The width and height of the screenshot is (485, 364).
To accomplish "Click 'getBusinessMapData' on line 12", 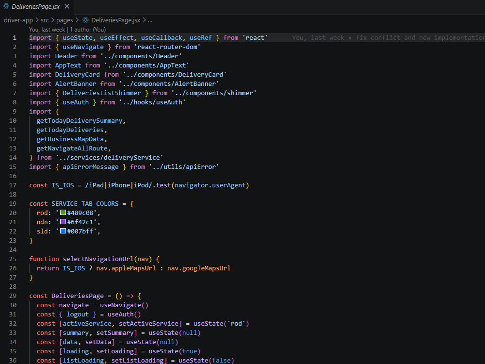I will (70, 139).
